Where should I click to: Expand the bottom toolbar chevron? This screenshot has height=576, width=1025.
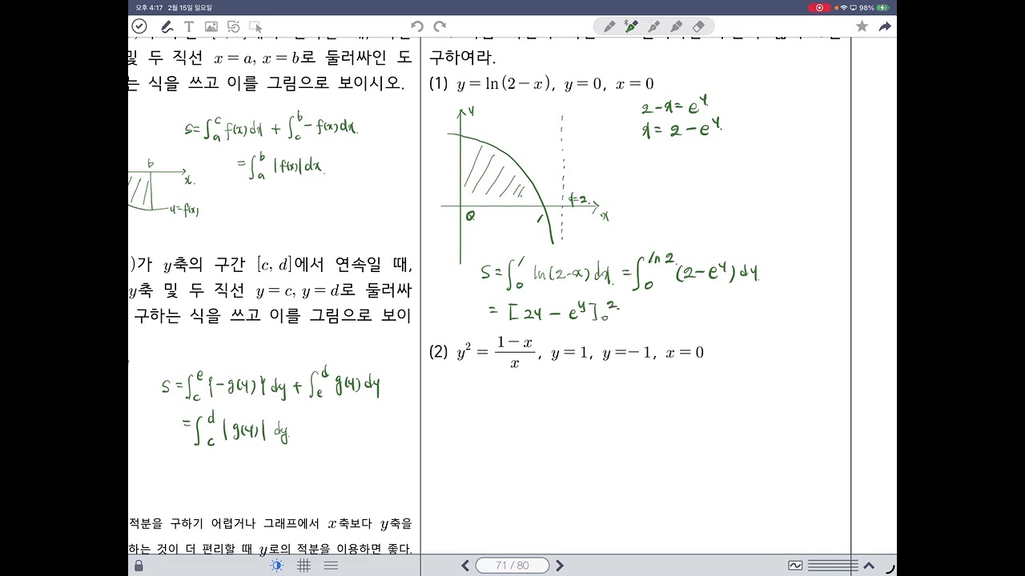(869, 566)
